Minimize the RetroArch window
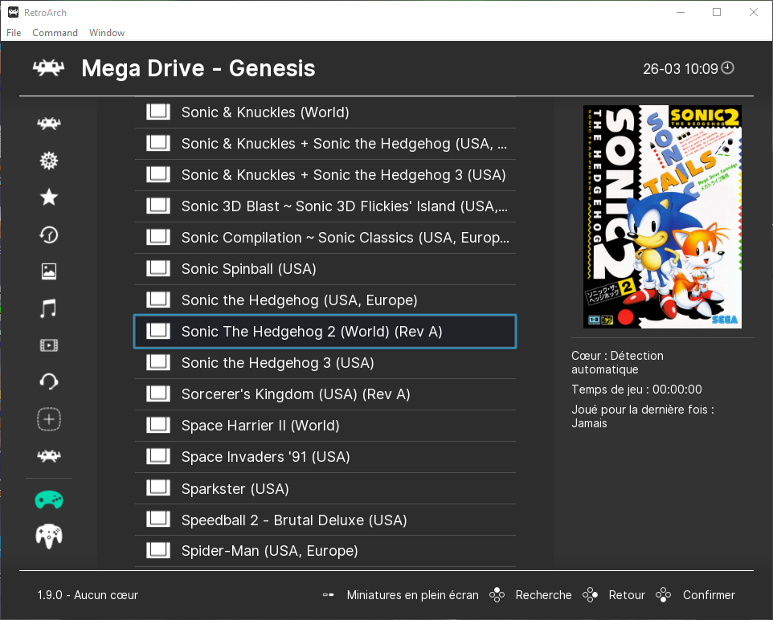The height and width of the screenshot is (620, 773). [681, 12]
